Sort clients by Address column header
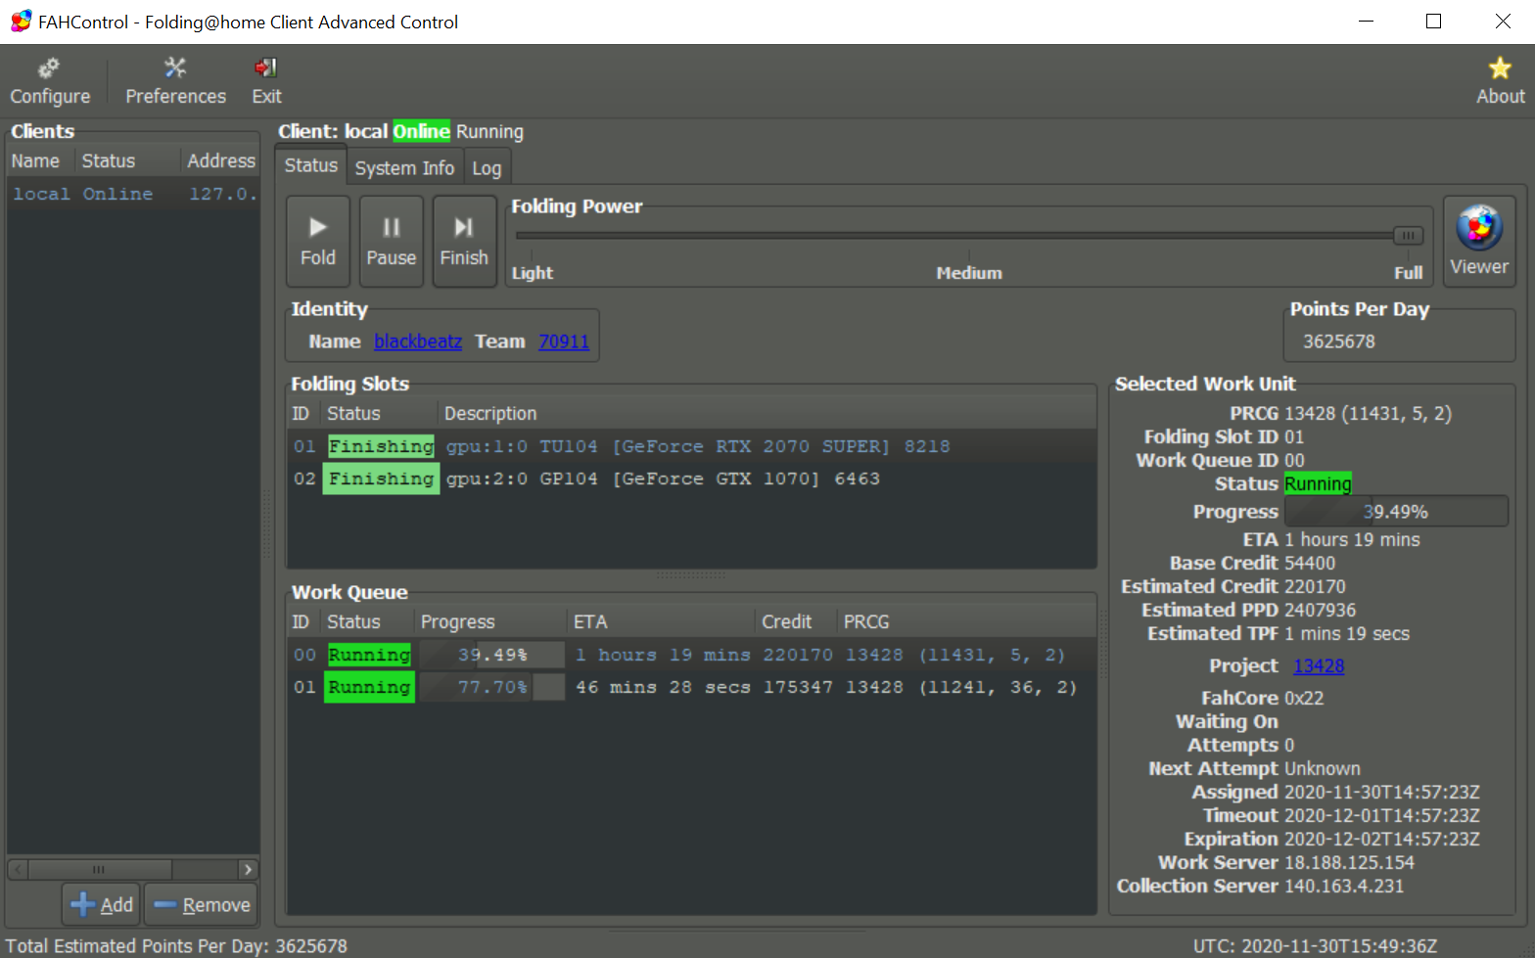1535x958 pixels. coord(221,160)
